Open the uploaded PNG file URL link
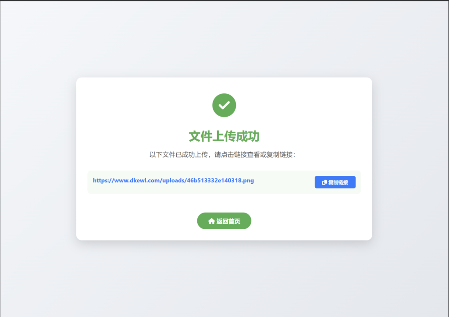449x317 pixels. click(173, 180)
